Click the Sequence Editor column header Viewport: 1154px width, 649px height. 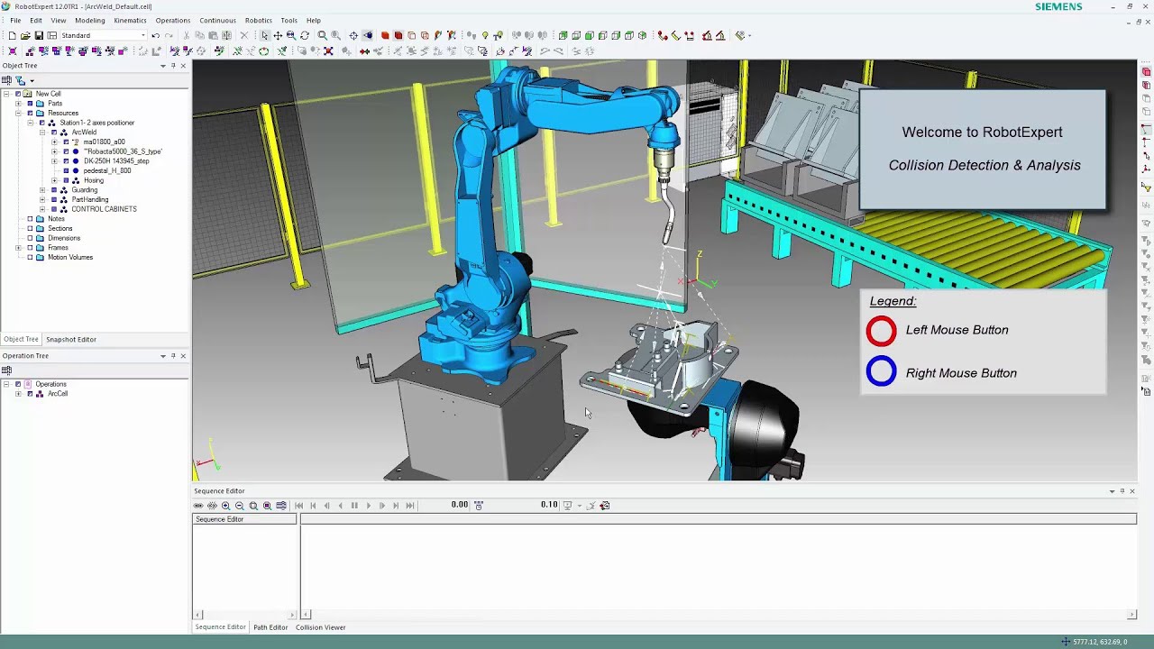tap(244, 519)
